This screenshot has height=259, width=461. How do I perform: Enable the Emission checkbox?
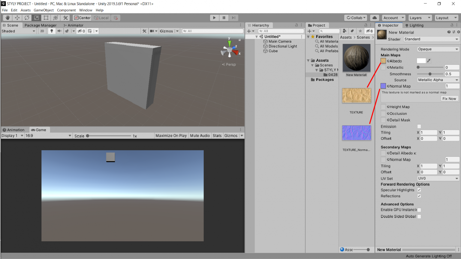click(419, 127)
